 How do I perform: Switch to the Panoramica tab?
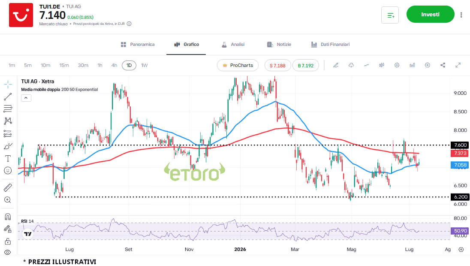[138, 44]
